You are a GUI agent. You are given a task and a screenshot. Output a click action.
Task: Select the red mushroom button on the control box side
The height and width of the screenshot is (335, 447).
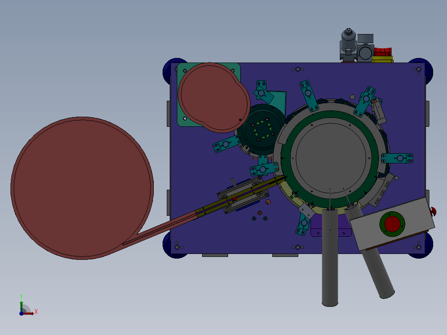433,211
